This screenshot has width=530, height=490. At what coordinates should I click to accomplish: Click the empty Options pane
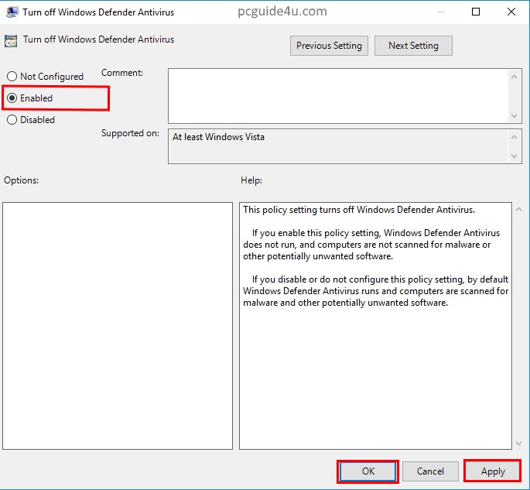pyautogui.click(x=118, y=325)
